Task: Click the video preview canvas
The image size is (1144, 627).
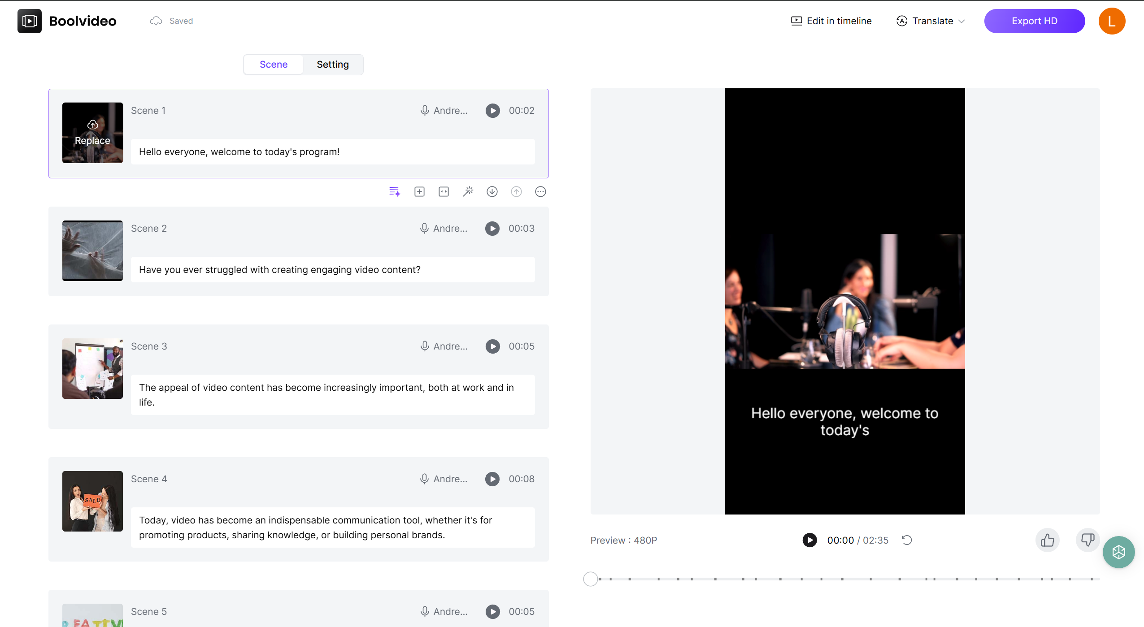Action: click(x=844, y=301)
